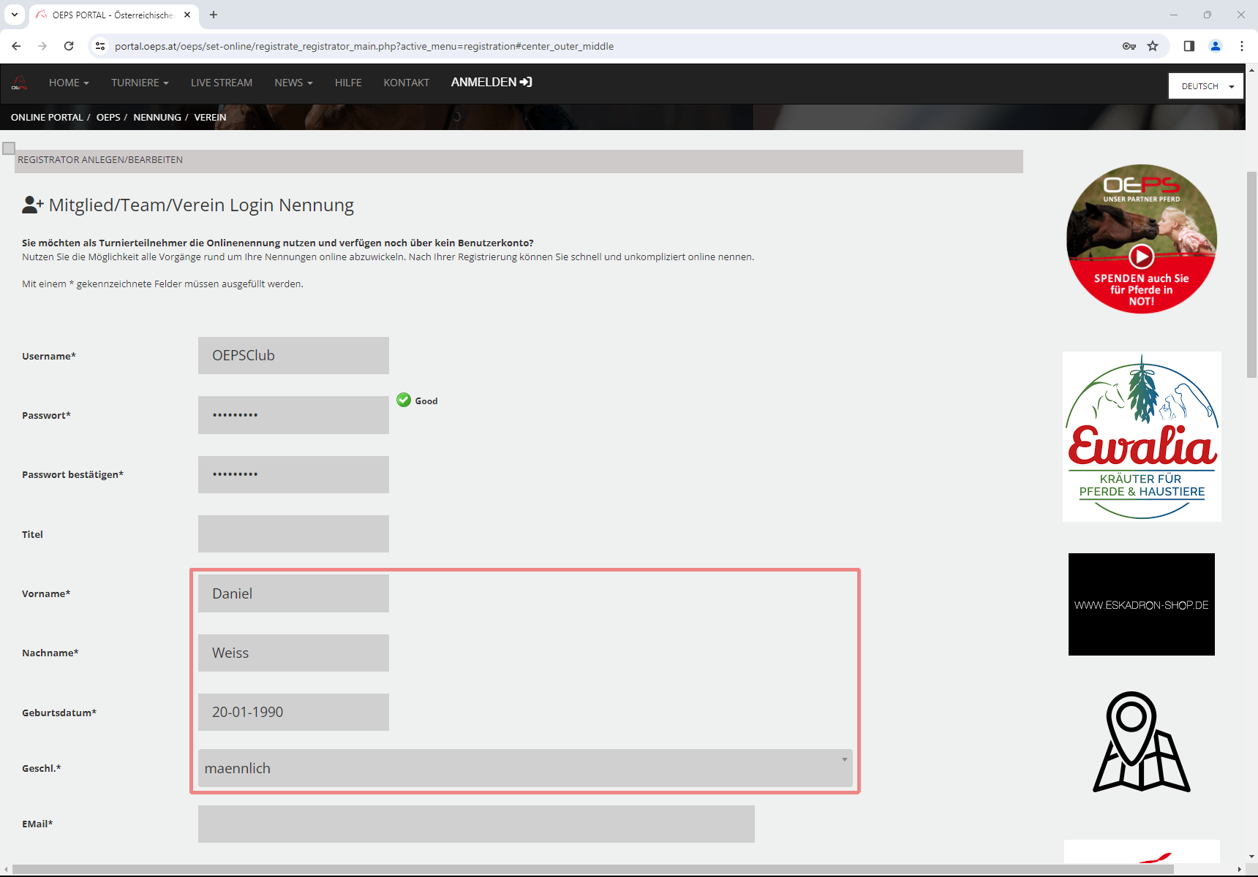Click the ANMELDEN login link
The image size is (1258, 877).
(491, 83)
